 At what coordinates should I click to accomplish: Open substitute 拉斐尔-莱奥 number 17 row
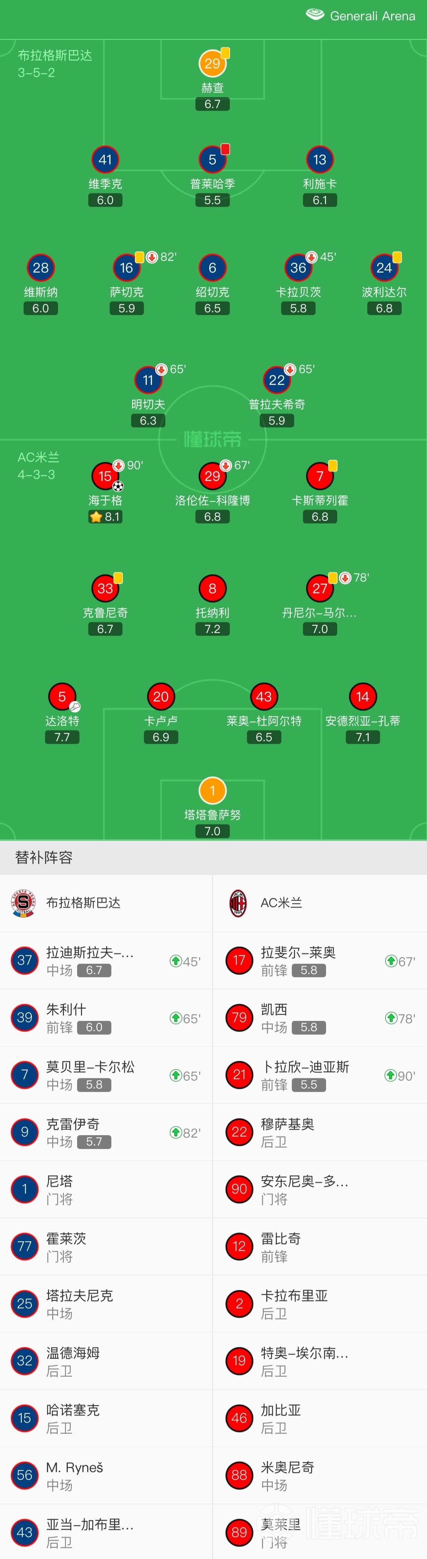(x=321, y=960)
